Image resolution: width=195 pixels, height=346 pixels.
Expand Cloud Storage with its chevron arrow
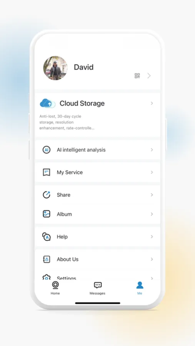[x=152, y=103]
